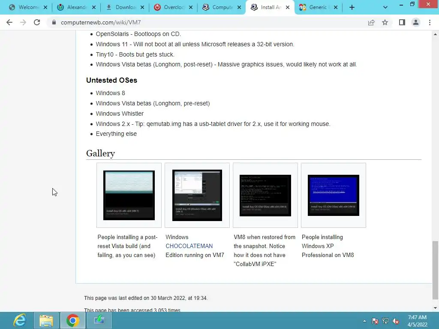Click the scrollbar down arrow
Viewport: 439px width, 329px height.
coord(435,308)
